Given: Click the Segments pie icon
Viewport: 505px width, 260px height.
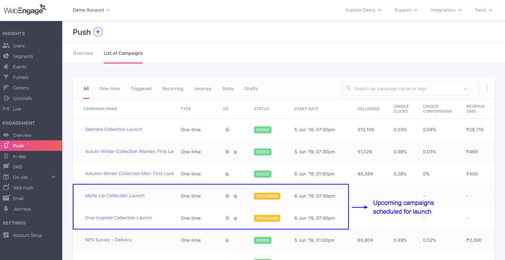Looking at the screenshot, I should 6,56.
